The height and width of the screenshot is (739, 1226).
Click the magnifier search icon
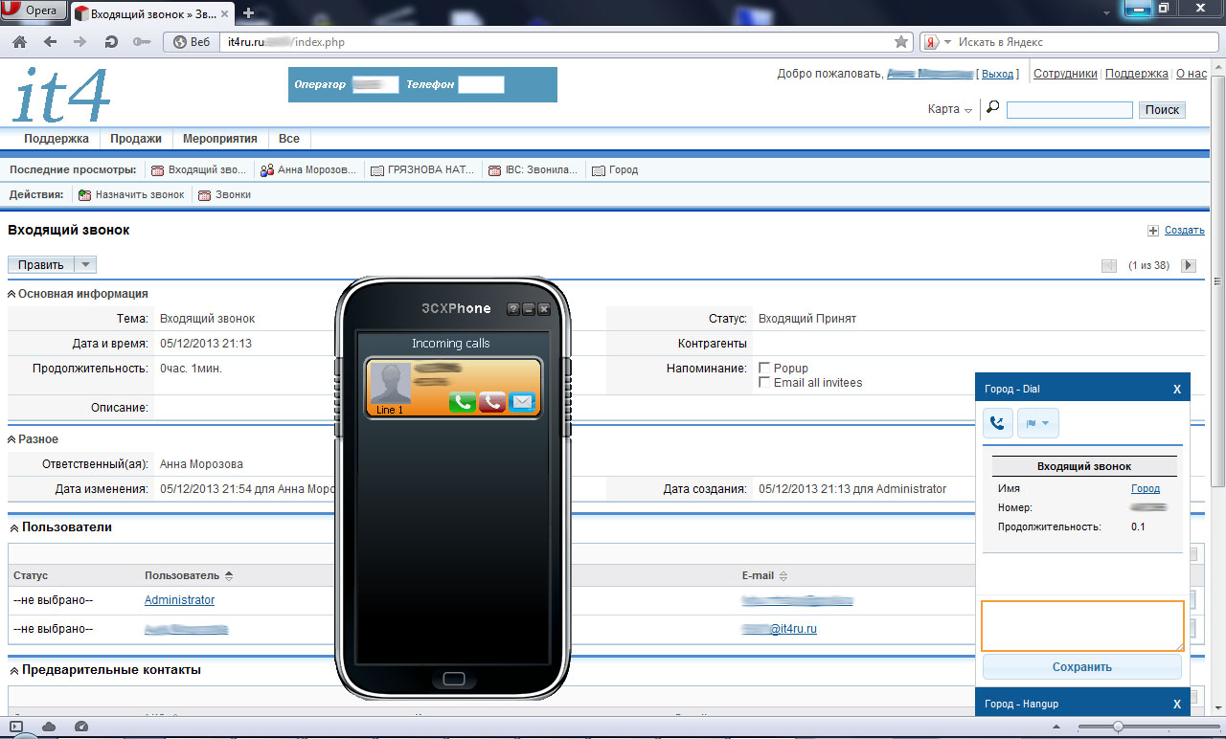tap(992, 108)
